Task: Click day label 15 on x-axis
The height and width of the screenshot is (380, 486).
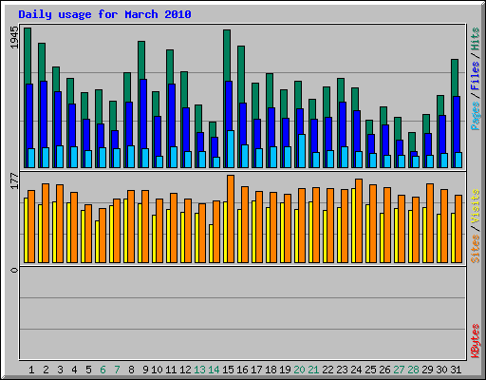Action: point(228,370)
